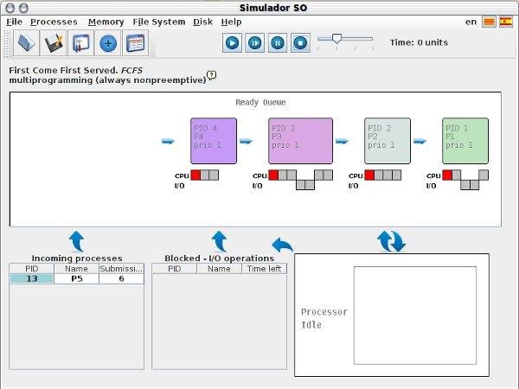519x389 pixels.
Task: Open the File System menu
Action: point(159,22)
